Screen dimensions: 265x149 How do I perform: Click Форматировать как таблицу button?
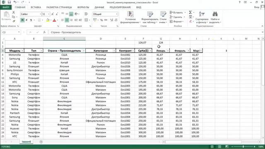pyautogui.click(x=150, y=17)
